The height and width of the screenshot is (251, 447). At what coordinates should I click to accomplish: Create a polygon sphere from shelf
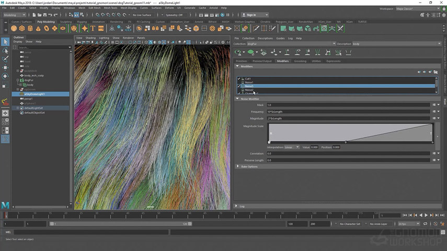point(14,29)
